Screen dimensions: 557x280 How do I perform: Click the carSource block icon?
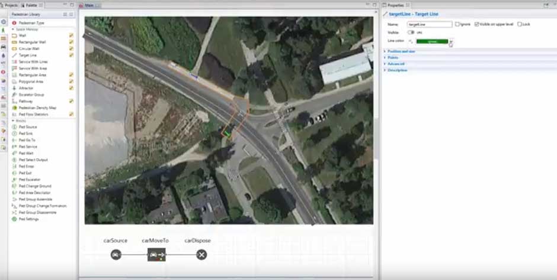click(116, 255)
